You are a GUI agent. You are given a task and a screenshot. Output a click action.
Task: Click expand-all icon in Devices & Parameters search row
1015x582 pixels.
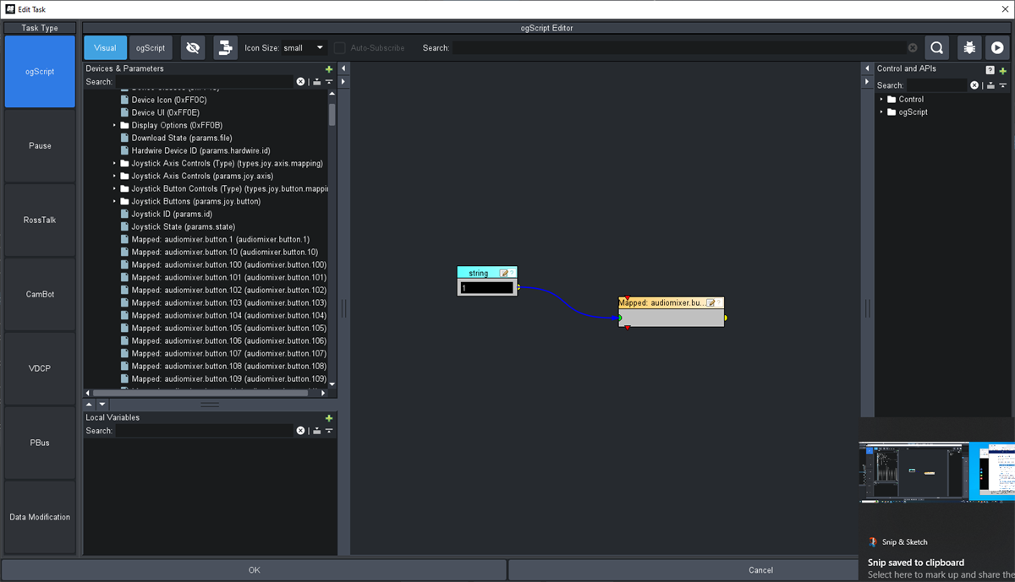click(x=316, y=82)
